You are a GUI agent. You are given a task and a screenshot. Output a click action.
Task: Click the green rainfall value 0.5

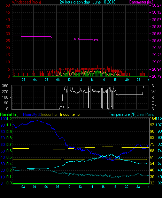click(9, 157)
